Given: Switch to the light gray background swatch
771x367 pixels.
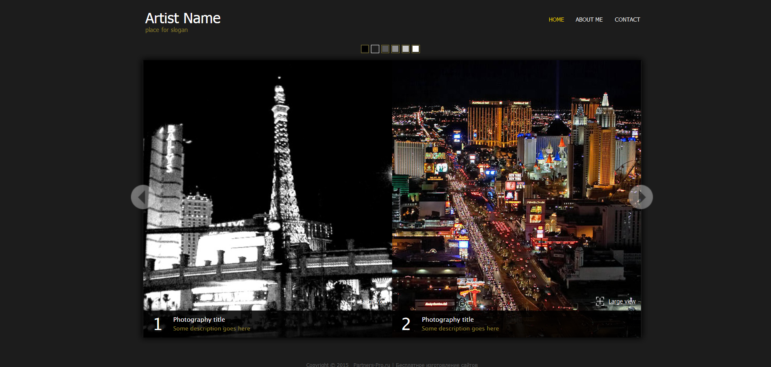Looking at the screenshot, I should [405, 49].
